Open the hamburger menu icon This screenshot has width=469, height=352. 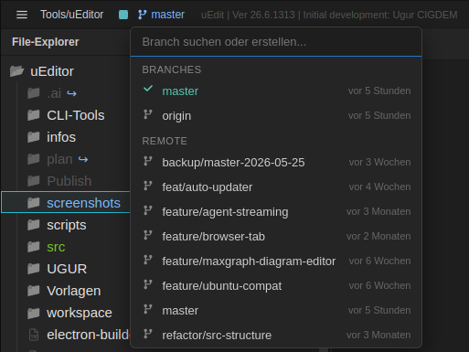[x=22, y=15]
